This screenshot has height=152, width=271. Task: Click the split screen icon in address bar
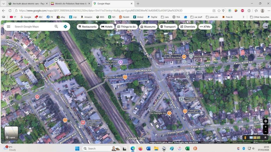[x=214, y=11]
